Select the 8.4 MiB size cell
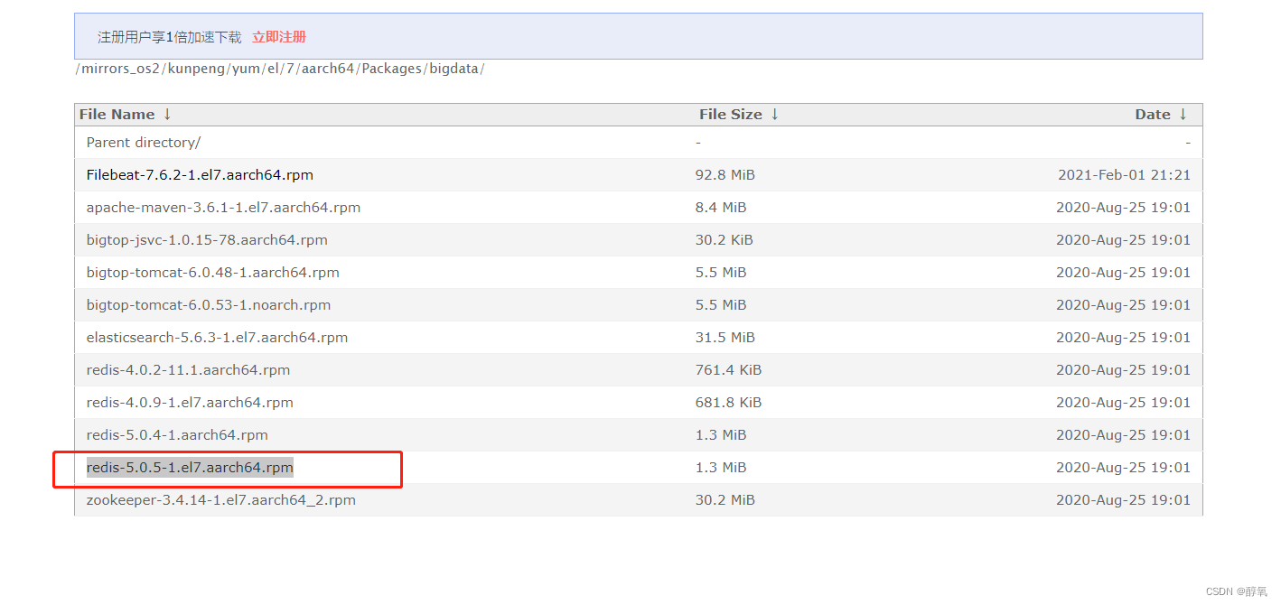Screen dimensions: 1281x605 [721, 208]
